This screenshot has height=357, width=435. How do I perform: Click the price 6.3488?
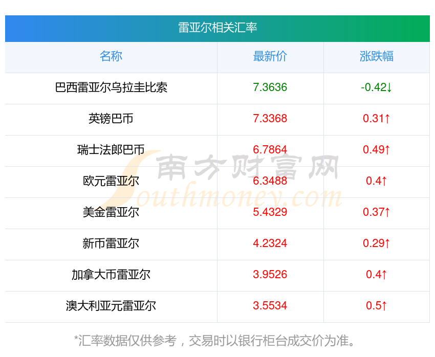[270, 181]
